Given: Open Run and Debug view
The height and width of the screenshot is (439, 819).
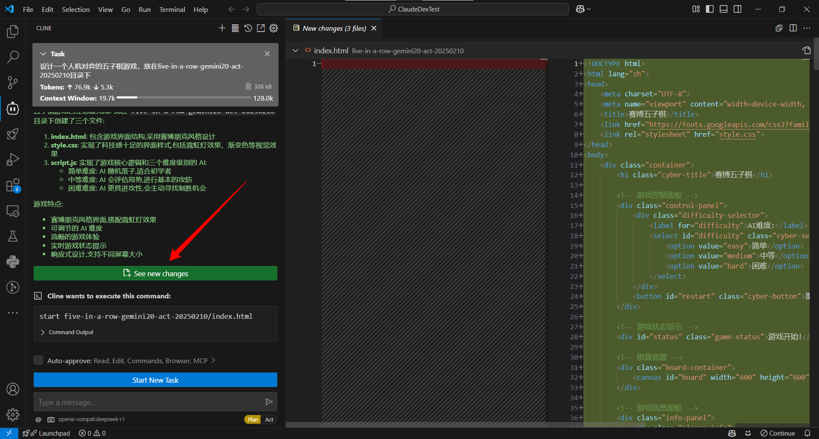Looking at the screenshot, I should point(13,159).
